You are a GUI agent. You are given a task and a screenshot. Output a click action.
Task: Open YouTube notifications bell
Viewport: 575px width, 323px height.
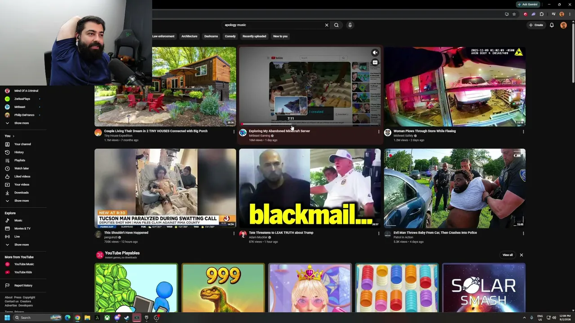(552, 25)
